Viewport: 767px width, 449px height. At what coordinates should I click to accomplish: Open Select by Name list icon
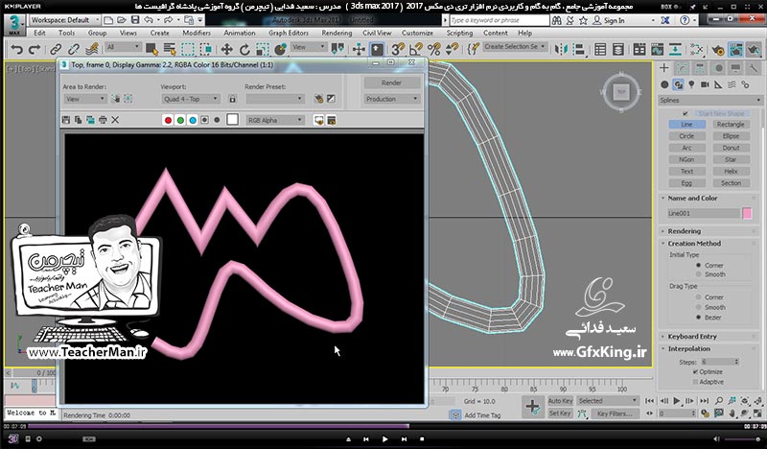[170, 49]
